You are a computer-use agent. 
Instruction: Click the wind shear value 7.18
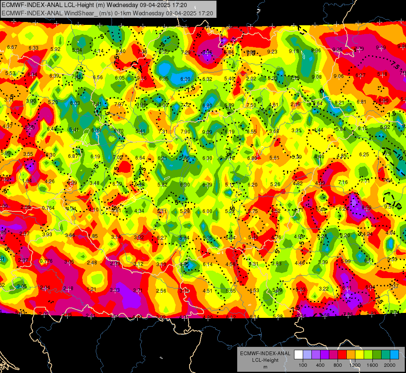pos(230,158)
